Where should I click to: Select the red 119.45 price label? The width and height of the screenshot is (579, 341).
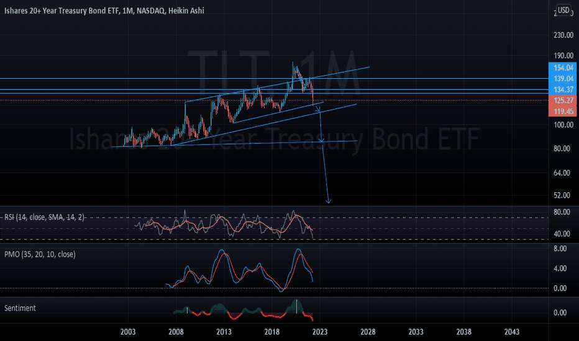(x=563, y=112)
